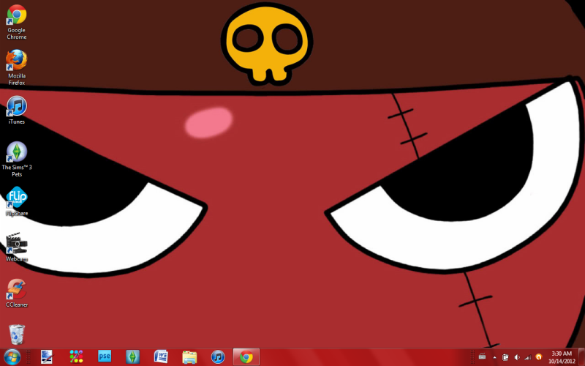Open Windows Explorer folder in taskbar
The height and width of the screenshot is (366, 585).
189,357
